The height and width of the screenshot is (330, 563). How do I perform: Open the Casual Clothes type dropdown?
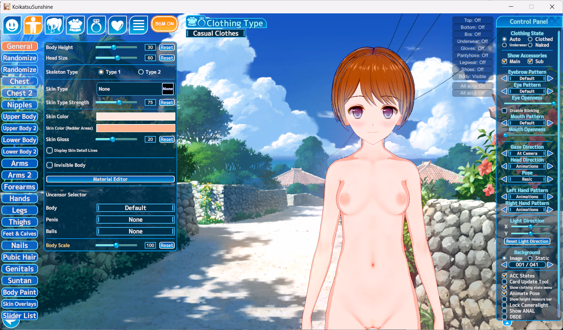pos(216,33)
